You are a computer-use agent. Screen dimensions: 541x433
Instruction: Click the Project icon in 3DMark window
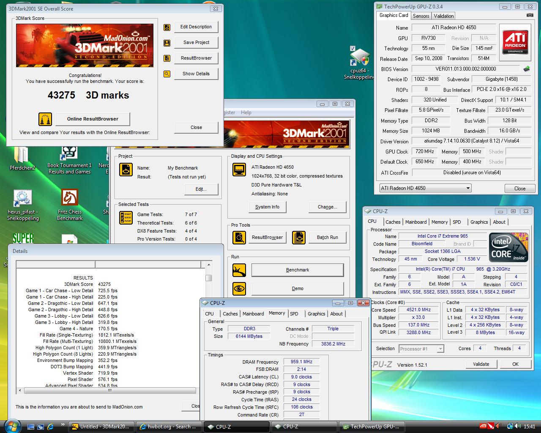[126, 170]
